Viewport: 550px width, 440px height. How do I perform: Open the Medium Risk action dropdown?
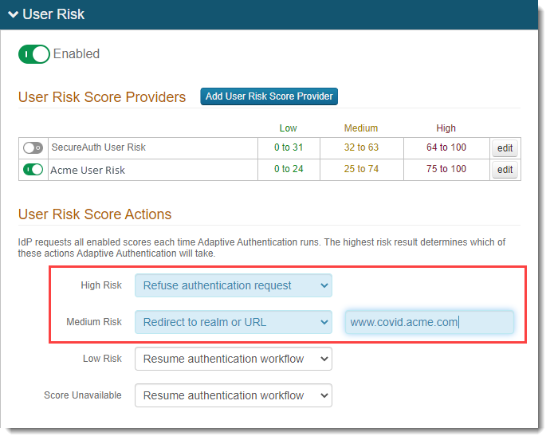(x=233, y=322)
